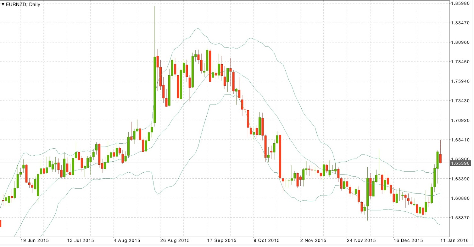
Task: Click the 24 Nov 2015 date label
Action: point(361,240)
